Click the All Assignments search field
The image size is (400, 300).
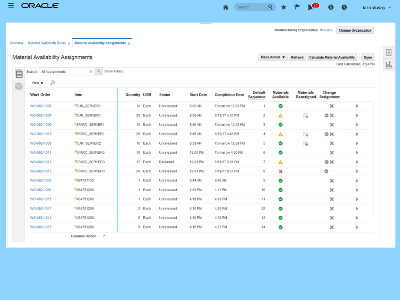64,72
